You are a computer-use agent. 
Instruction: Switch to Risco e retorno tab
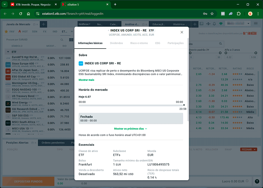(139, 43)
